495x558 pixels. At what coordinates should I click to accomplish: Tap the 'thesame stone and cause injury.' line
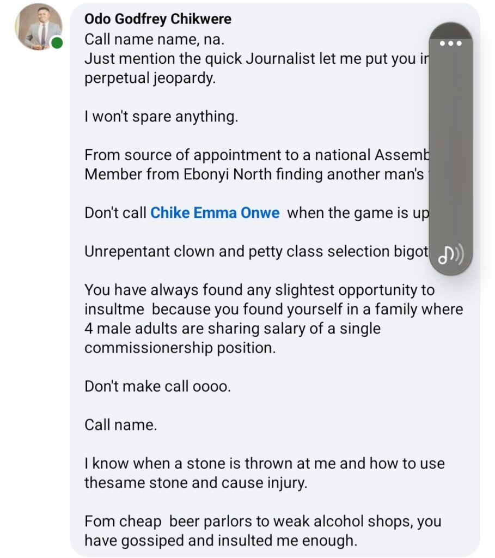[x=195, y=483]
